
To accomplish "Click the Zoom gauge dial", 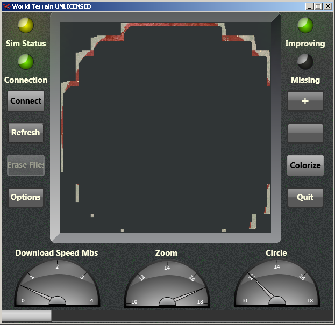I will click(x=167, y=284).
